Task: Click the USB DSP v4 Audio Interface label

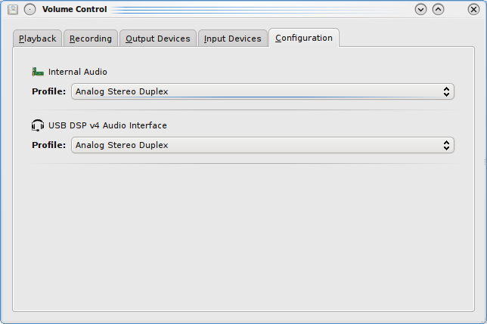Action: [107, 125]
